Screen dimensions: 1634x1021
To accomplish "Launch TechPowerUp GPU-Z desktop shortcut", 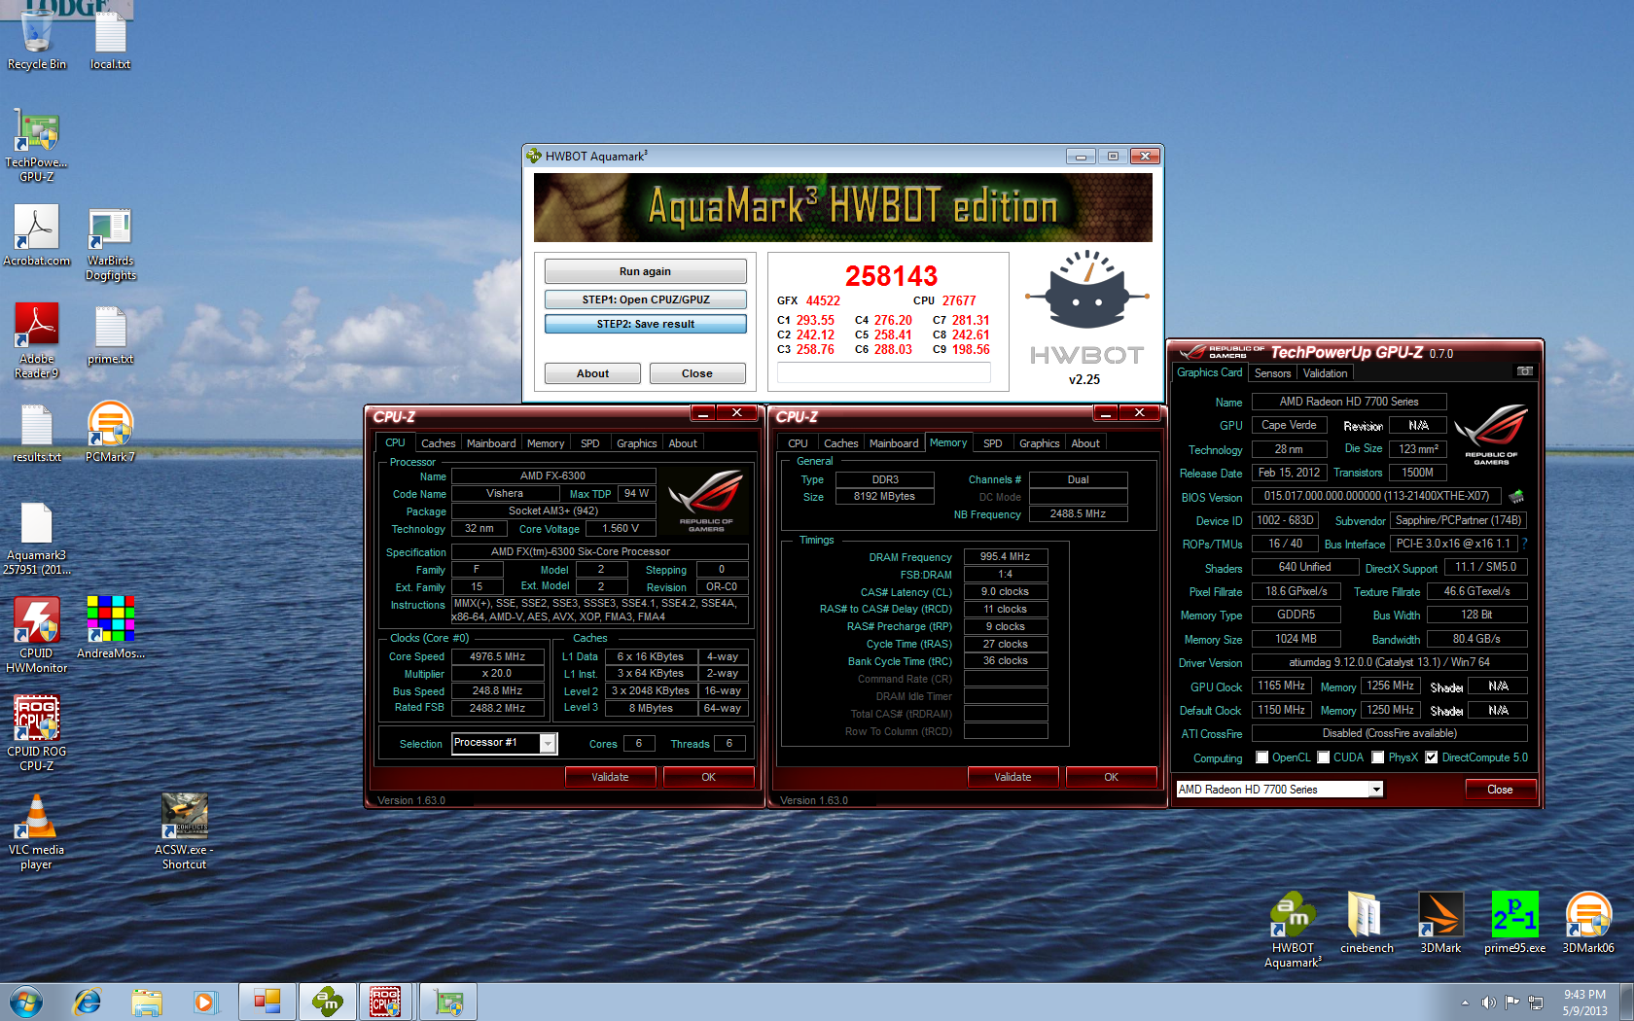I will pyautogui.click(x=37, y=144).
